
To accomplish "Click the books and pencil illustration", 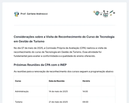I will [104, 14].
